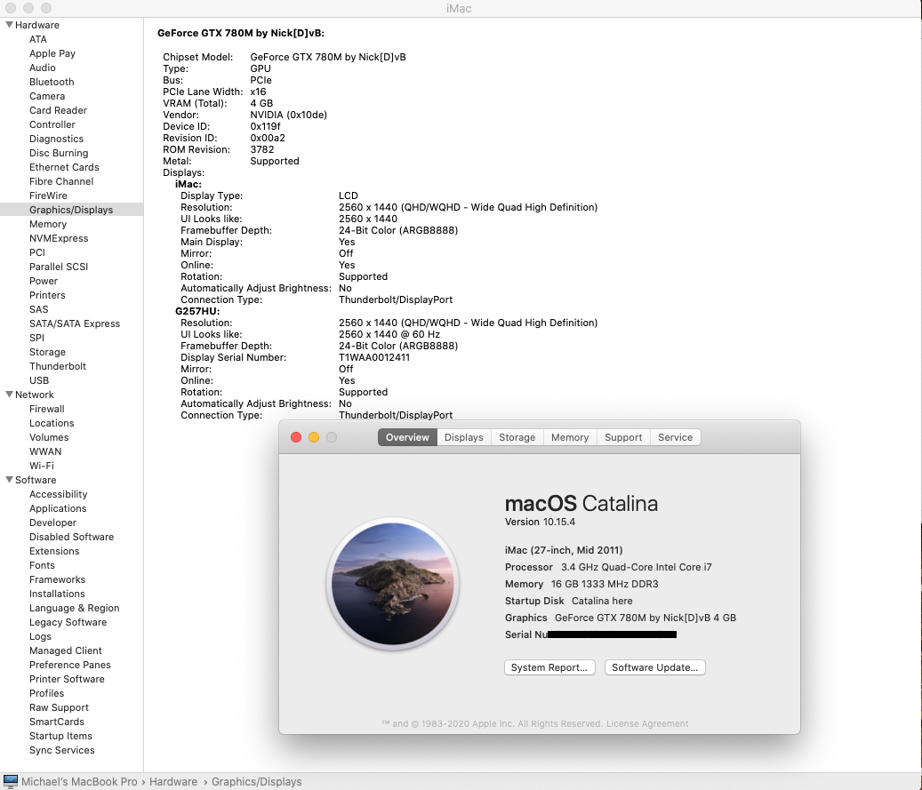Select Storage in the Hardware sidebar list
The width and height of the screenshot is (922, 790).
(x=48, y=352)
